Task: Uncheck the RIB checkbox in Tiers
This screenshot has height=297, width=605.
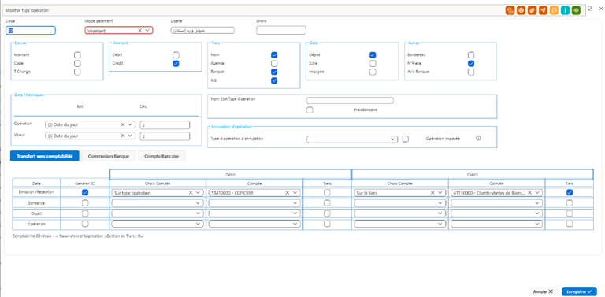Action: tap(274, 80)
